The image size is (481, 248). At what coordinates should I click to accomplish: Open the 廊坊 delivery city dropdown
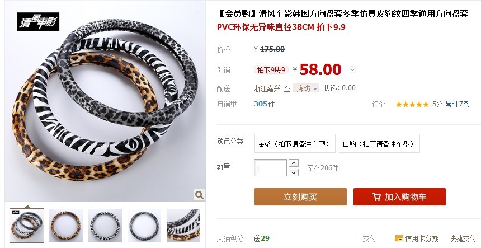click(x=306, y=88)
